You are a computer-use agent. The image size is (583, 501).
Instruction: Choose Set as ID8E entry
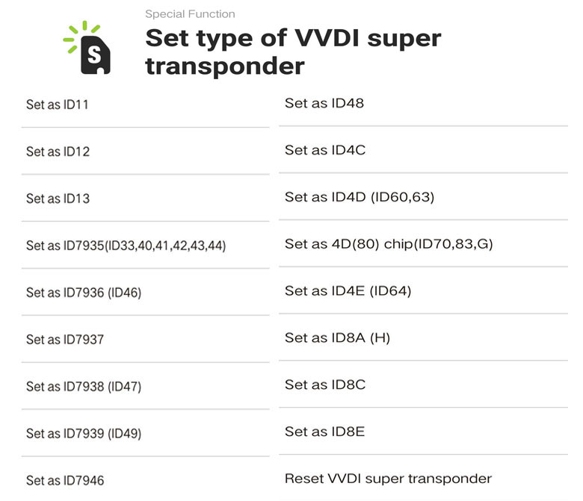(324, 432)
